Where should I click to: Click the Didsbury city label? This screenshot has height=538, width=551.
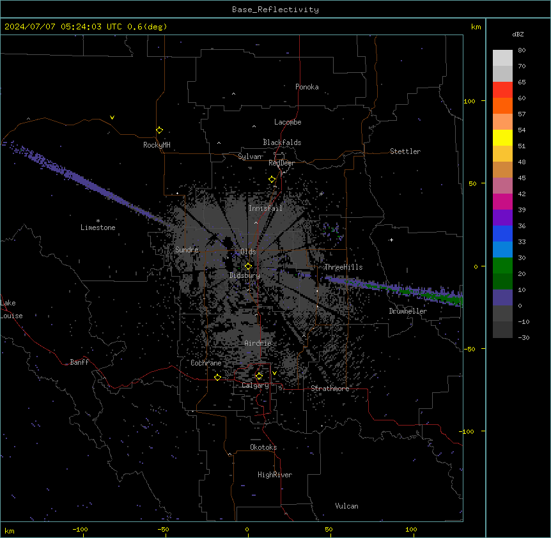(x=245, y=275)
